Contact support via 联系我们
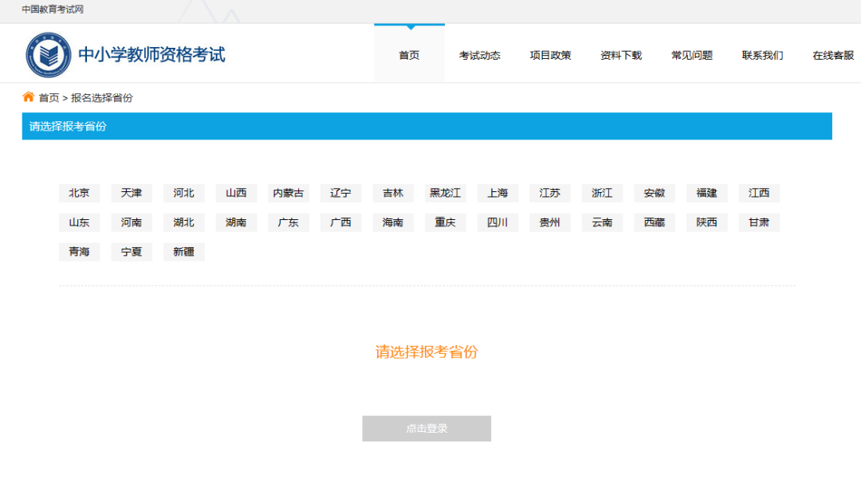 pyautogui.click(x=761, y=55)
